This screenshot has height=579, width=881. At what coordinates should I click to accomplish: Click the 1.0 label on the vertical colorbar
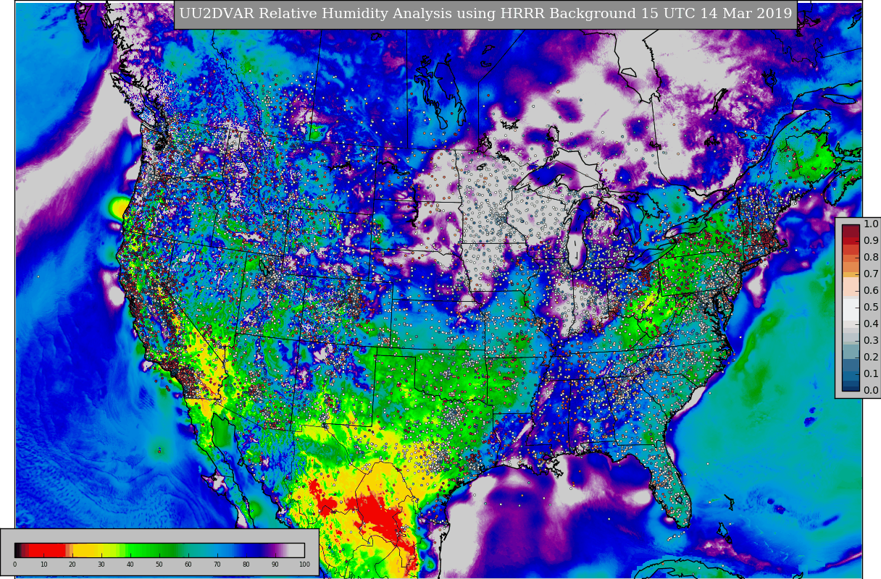click(871, 224)
